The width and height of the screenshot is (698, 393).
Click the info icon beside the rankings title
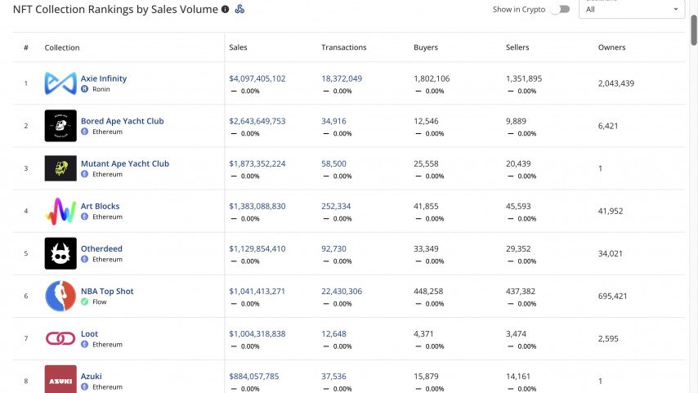point(226,9)
